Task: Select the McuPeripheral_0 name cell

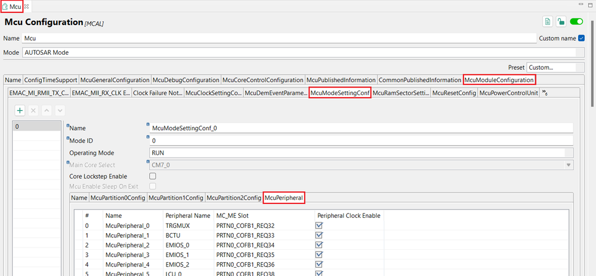Action: tap(133, 225)
